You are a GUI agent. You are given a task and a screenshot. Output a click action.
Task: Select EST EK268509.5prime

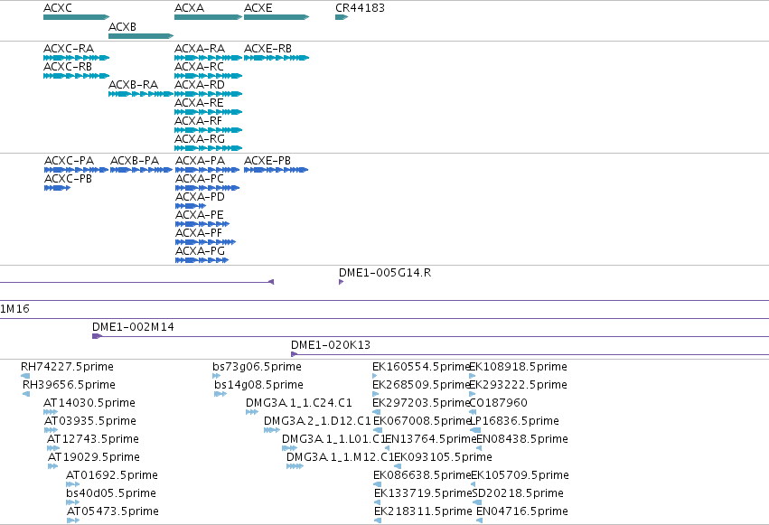(375, 394)
